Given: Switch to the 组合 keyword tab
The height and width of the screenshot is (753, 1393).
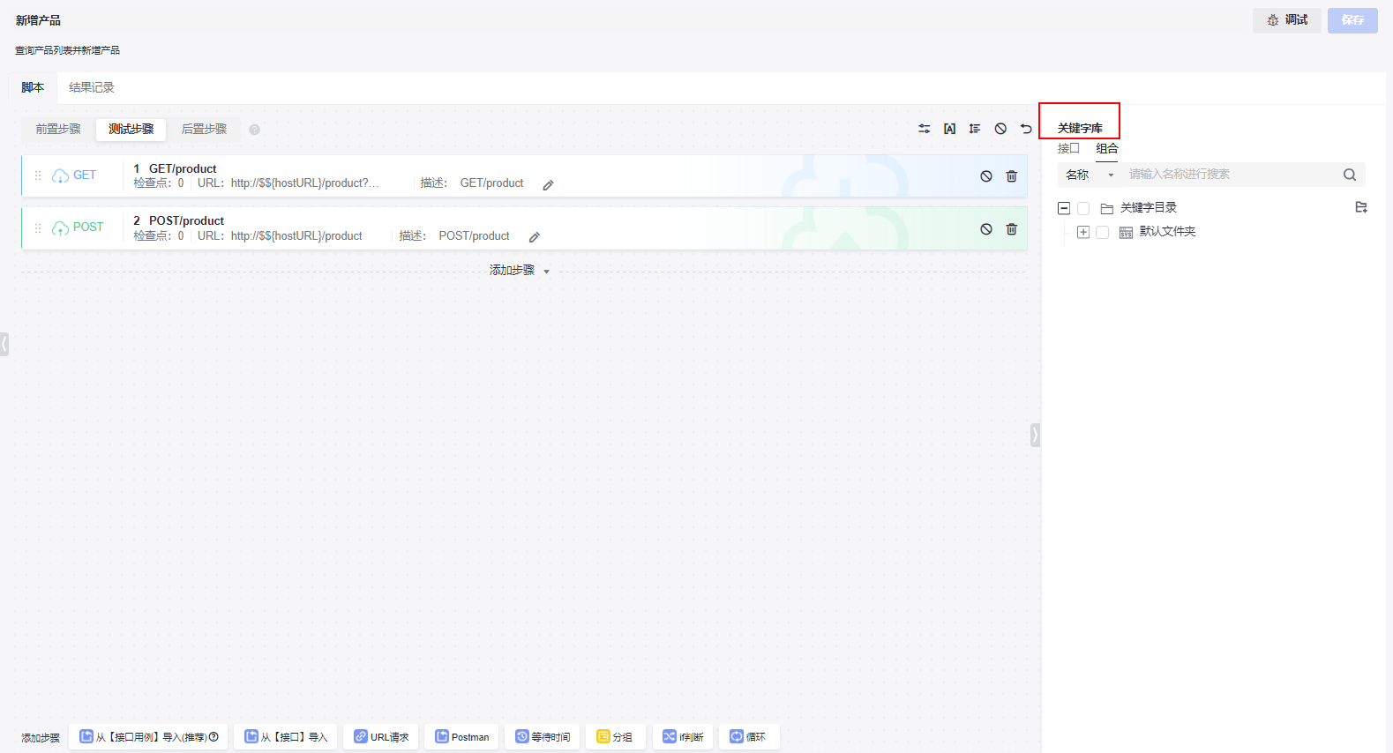Looking at the screenshot, I should [1107, 148].
